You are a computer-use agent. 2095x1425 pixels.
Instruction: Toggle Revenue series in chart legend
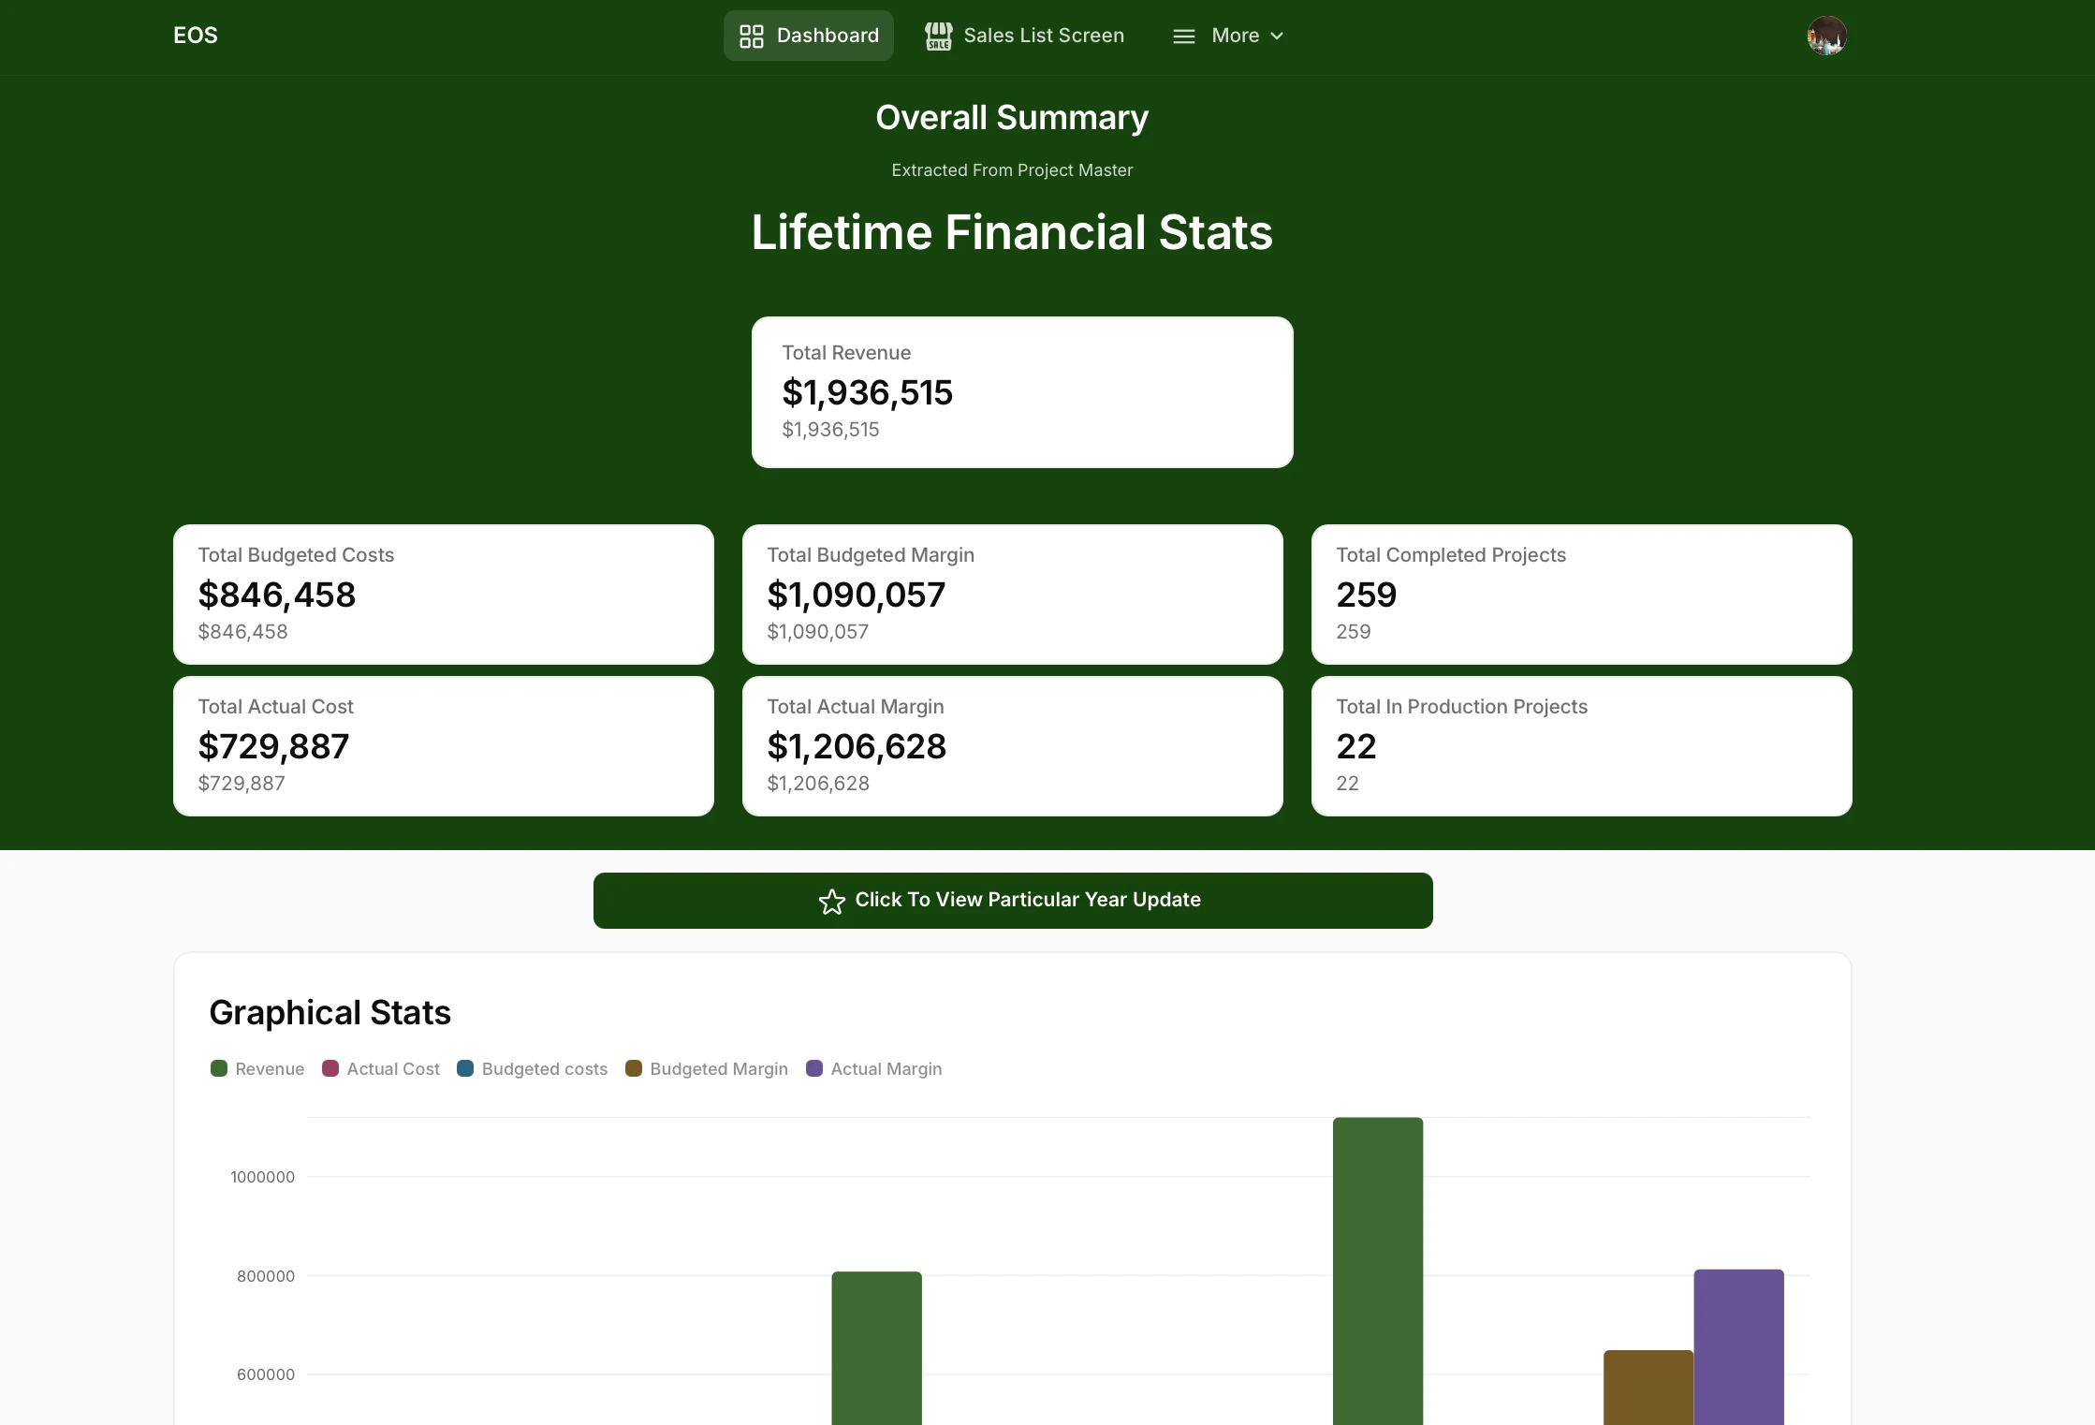pyautogui.click(x=257, y=1069)
